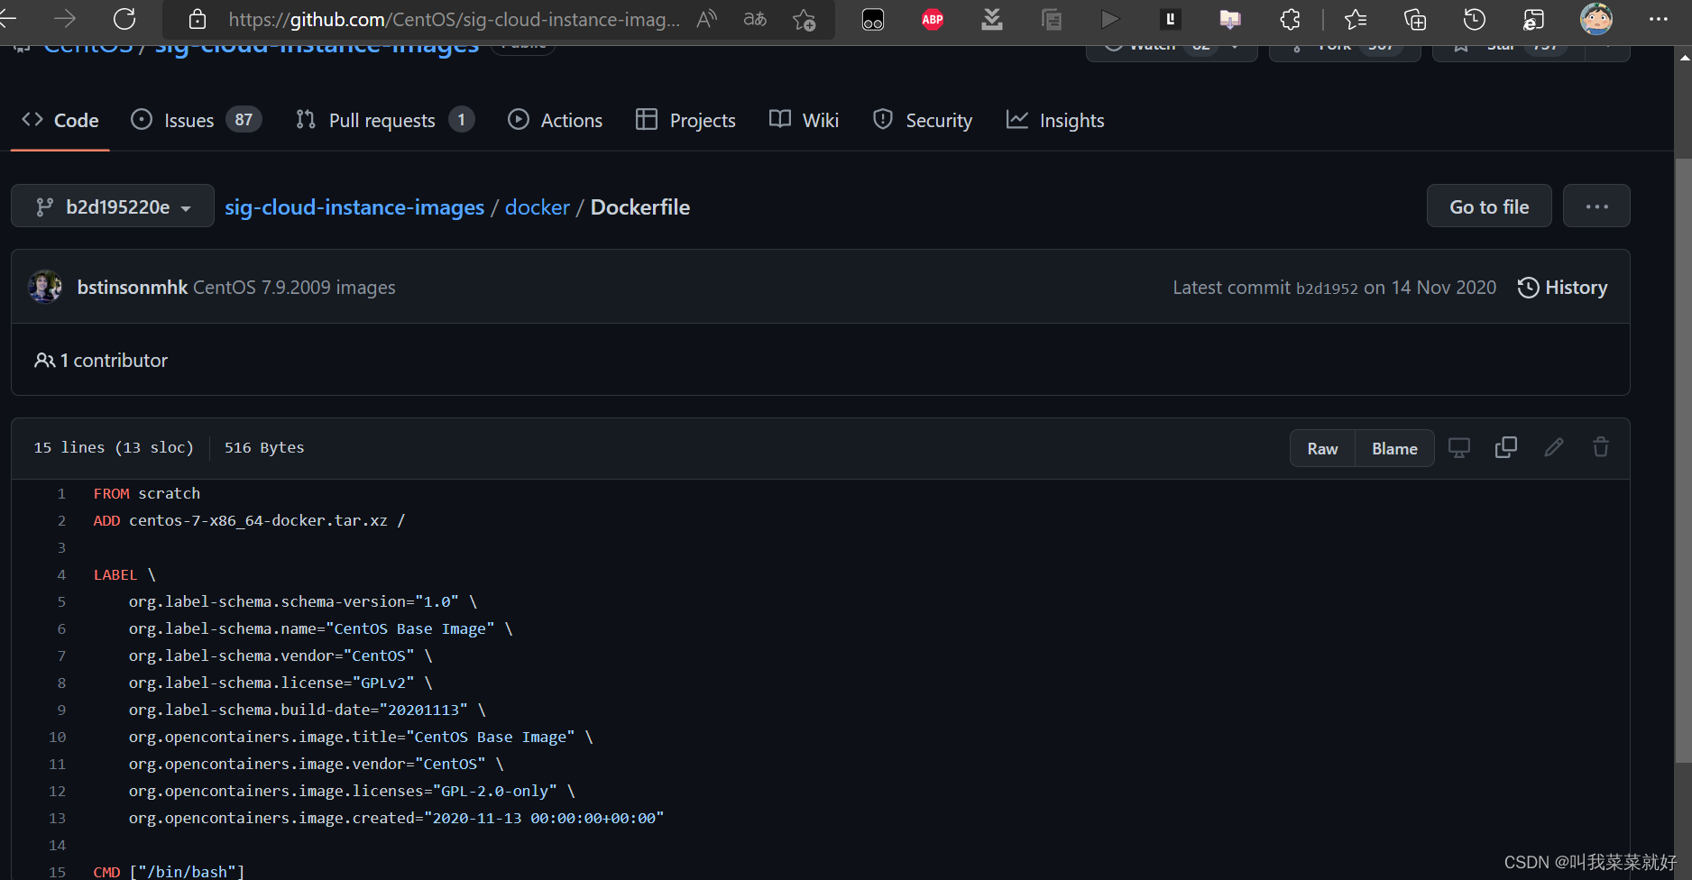This screenshot has width=1692, height=880.
Task: Open the Wiki tab
Action: (804, 120)
